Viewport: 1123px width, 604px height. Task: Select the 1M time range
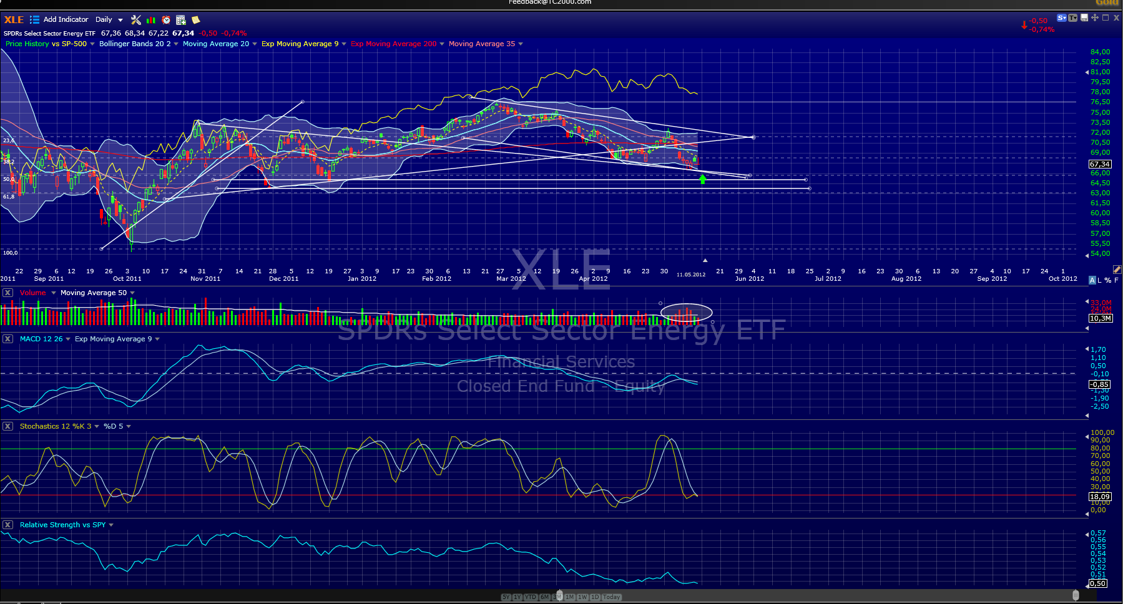pos(570,597)
